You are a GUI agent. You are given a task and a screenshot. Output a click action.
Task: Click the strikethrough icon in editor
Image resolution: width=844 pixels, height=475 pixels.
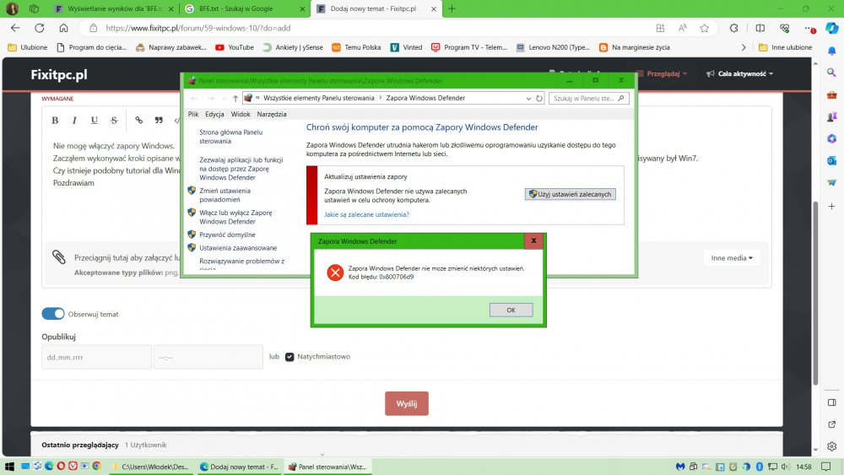coord(115,121)
